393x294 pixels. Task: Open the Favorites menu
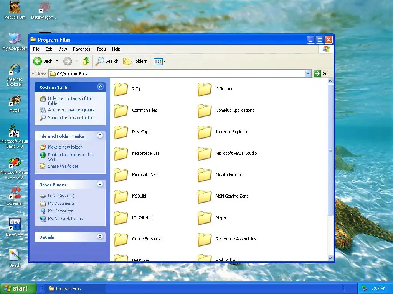[x=81, y=49]
